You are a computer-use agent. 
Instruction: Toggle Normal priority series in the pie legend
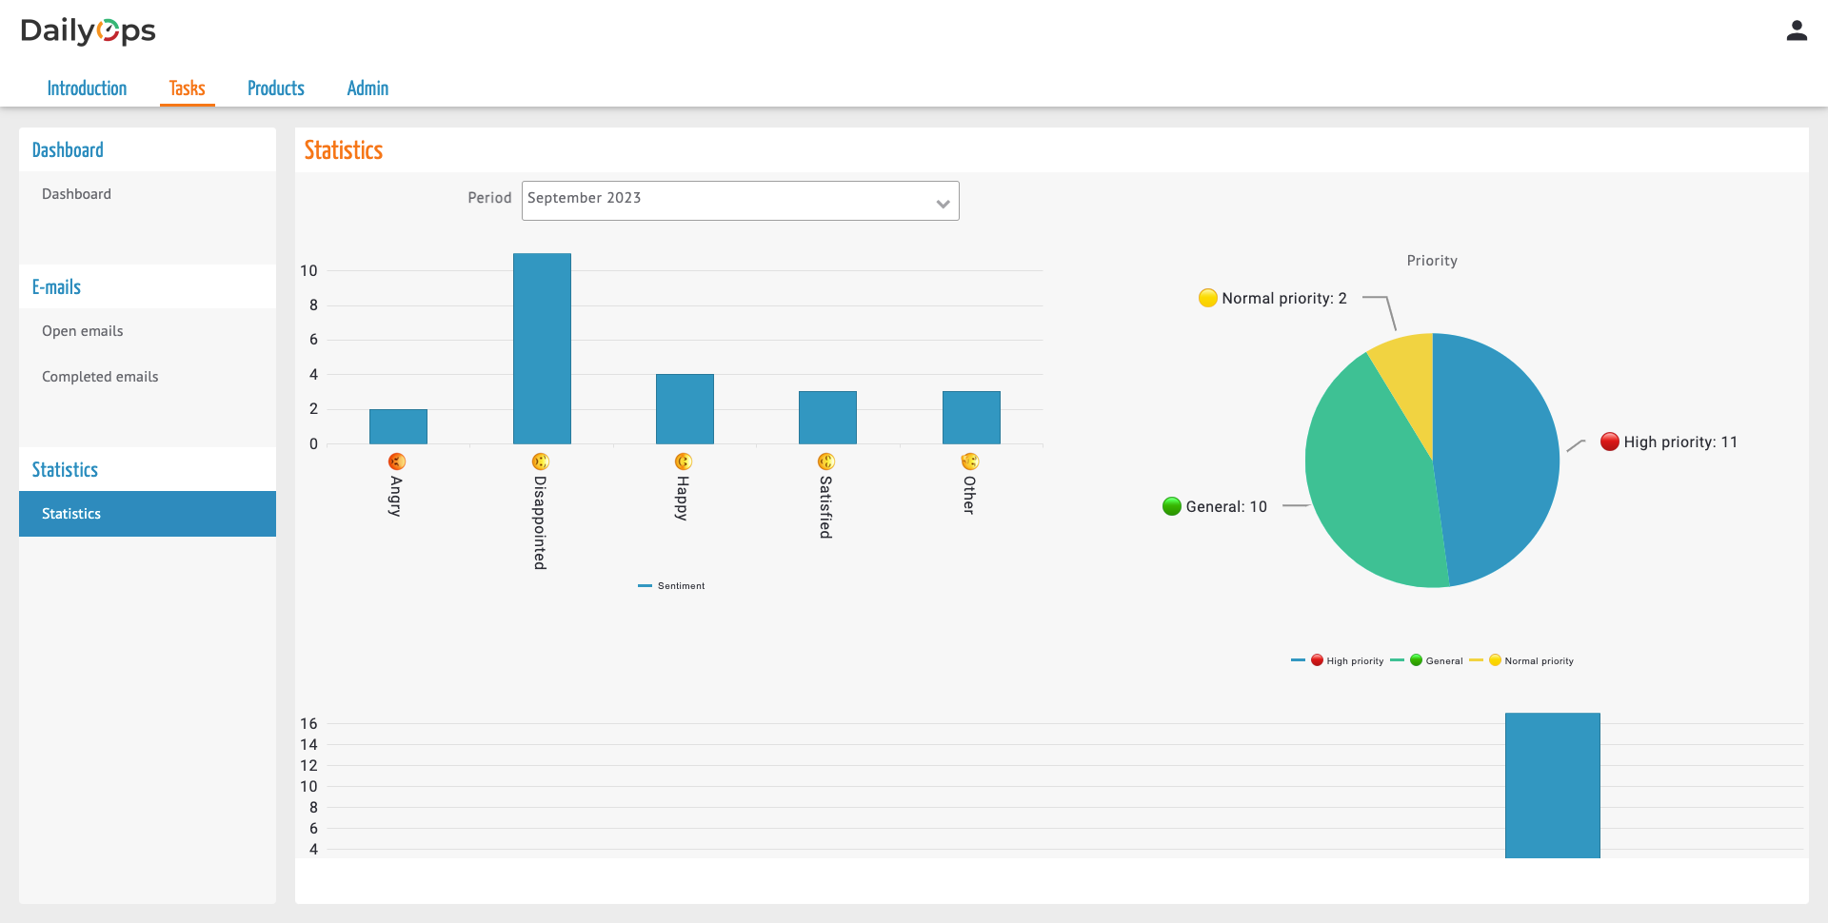click(1521, 660)
